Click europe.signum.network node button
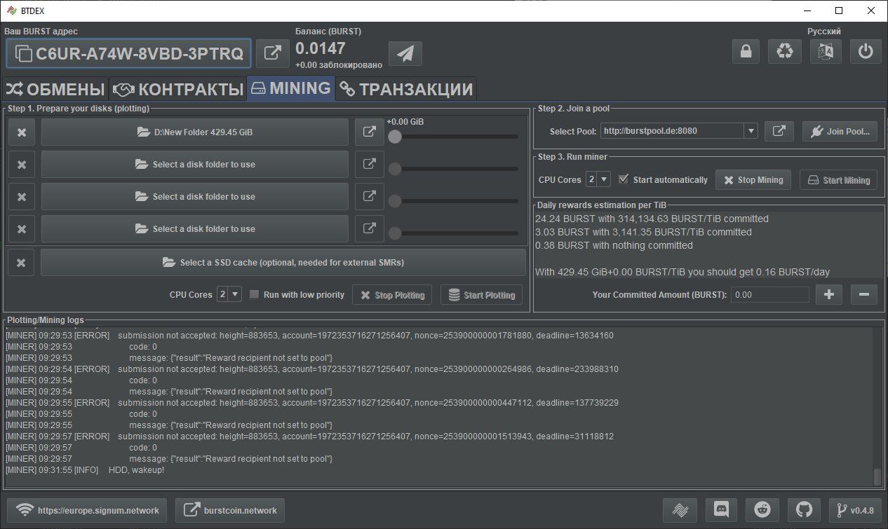This screenshot has height=529, width=888. click(x=87, y=510)
